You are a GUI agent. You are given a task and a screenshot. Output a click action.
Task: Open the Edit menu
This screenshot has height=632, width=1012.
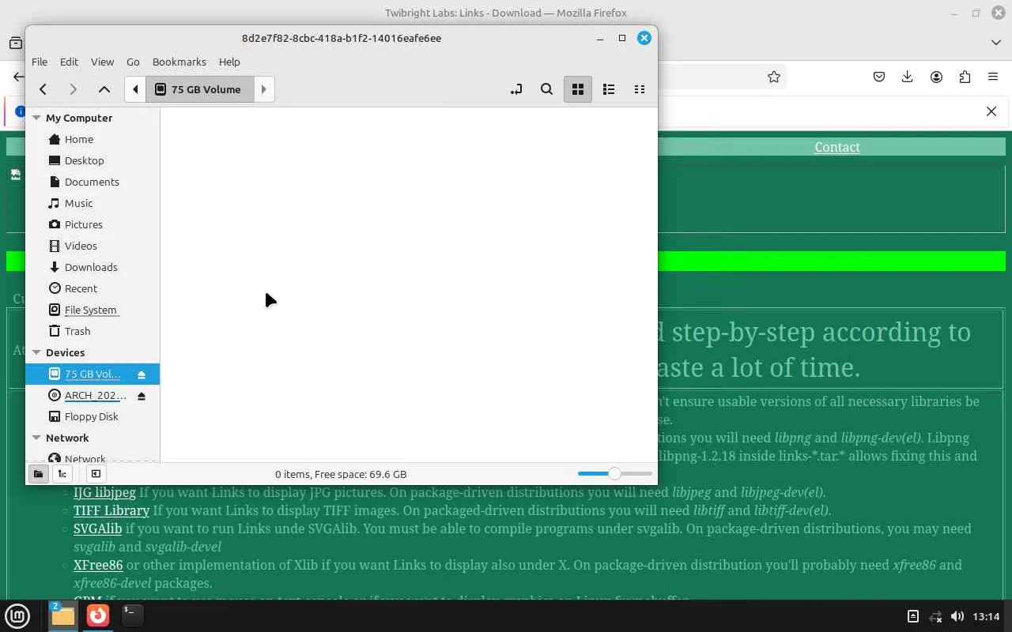69,62
